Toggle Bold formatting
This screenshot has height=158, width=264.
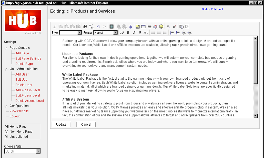[128, 32]
